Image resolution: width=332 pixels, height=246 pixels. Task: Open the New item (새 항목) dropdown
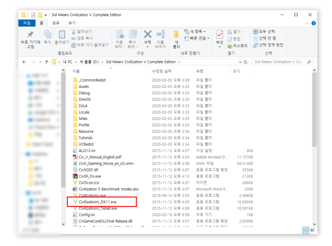pos(195,32)
